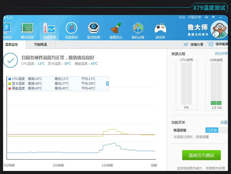This screenshot has height=174, width=231.
Task: Open the 游戏库 gamepad icon
Action: [x=160, y=28]
